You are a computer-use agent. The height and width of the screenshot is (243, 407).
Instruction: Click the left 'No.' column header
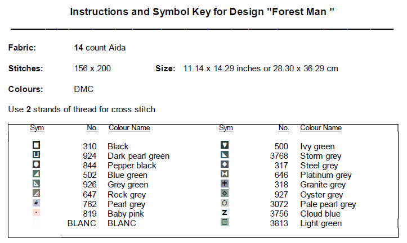click(92, 128)
